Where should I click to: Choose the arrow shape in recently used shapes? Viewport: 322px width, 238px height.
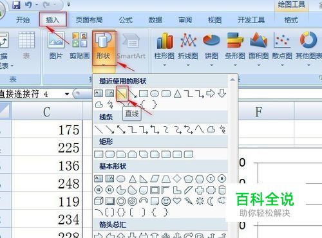133,93
